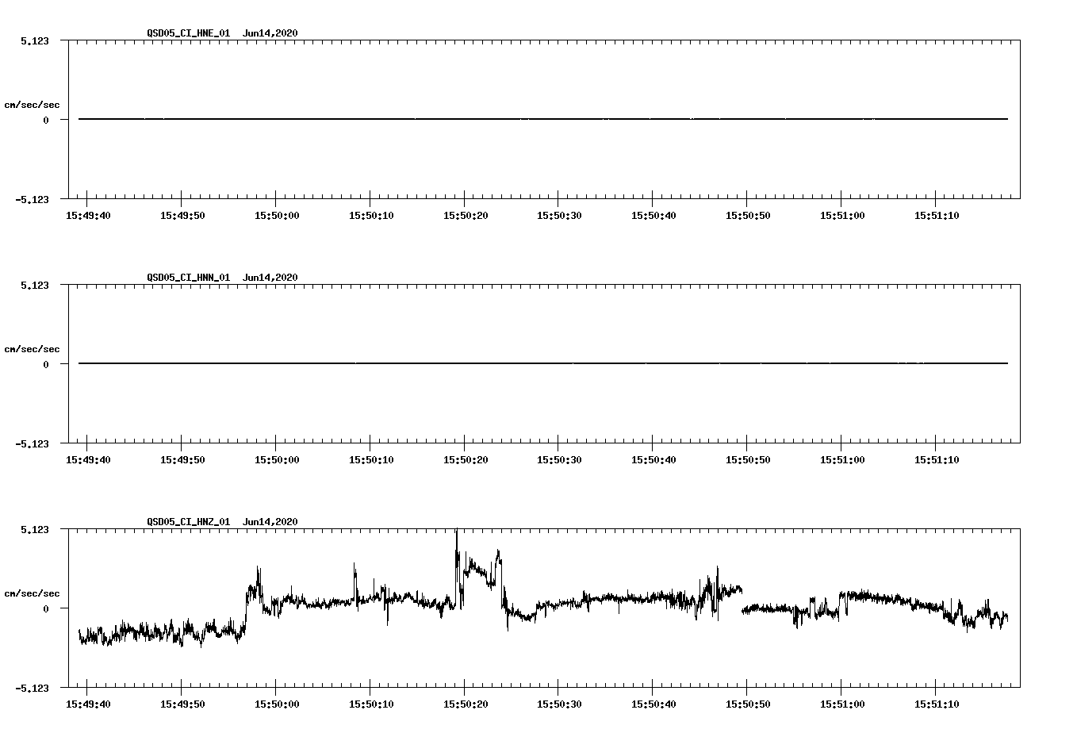
Task: Choose the 15:50:40 time label under HNZ plot
Action: [x=653, y=704]
